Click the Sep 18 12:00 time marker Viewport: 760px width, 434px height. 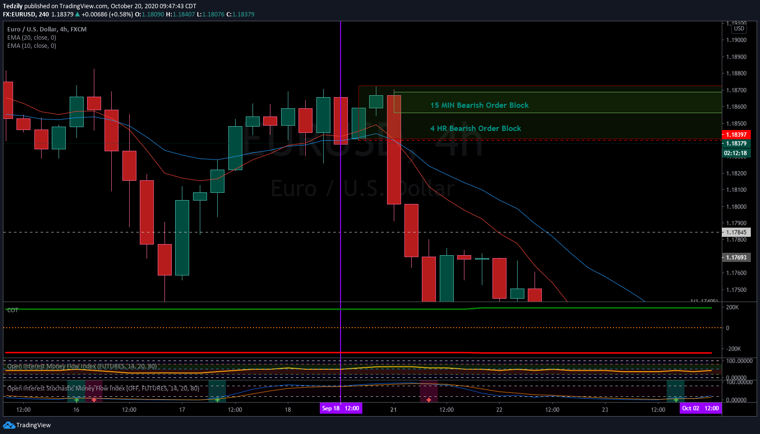[341, 408]
